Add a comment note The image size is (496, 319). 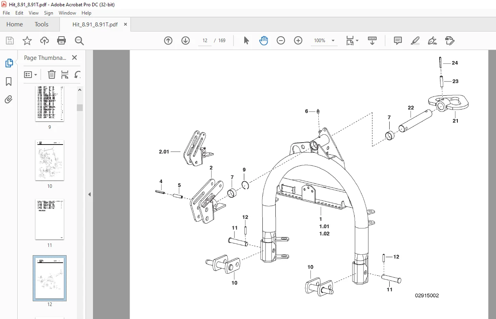398,41
